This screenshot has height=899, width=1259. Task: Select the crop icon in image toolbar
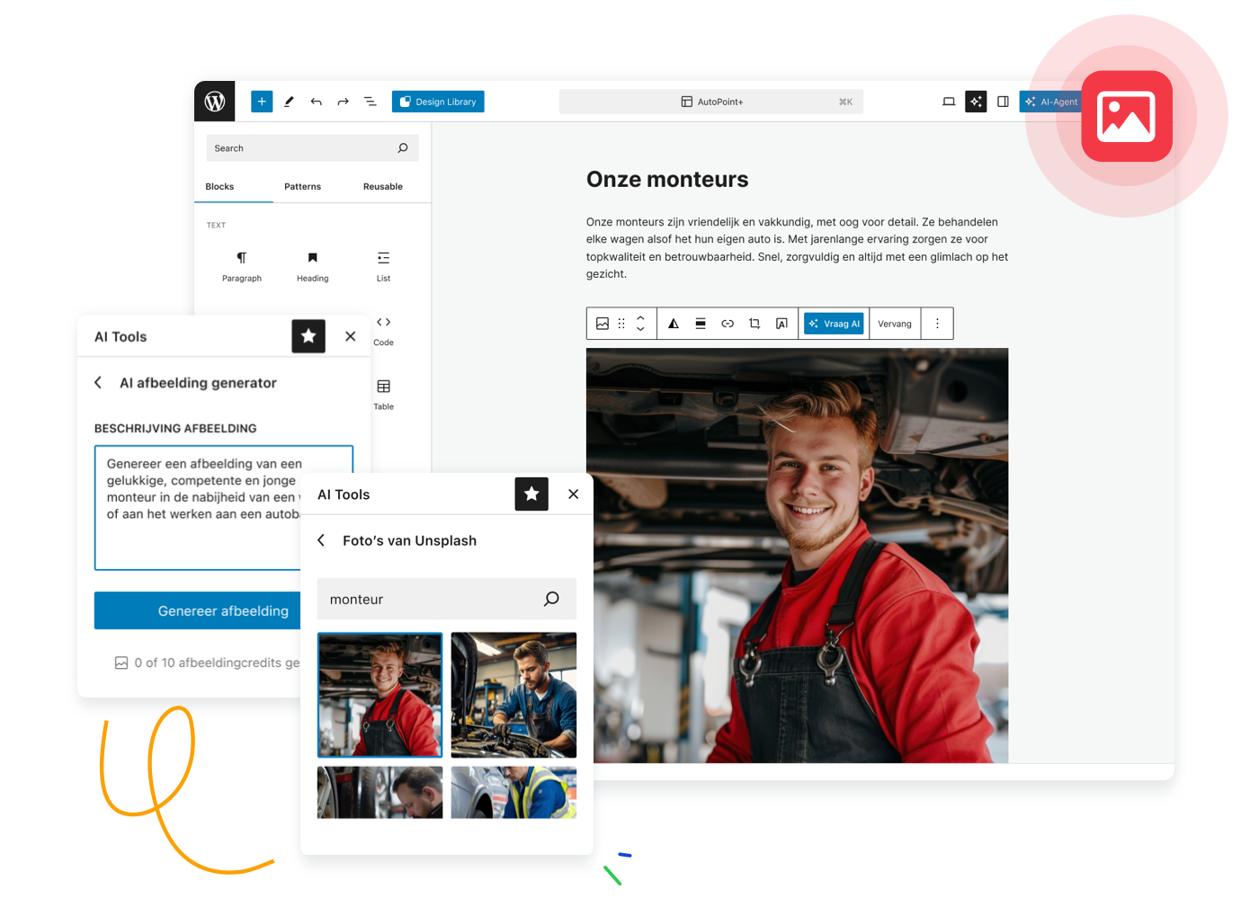point(755,324)
